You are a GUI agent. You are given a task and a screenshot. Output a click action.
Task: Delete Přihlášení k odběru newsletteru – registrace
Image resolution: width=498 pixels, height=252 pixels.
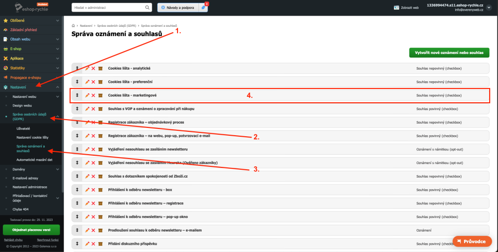tap(93, 203)
